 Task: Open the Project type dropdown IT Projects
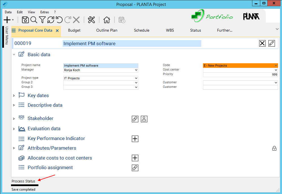pos(136,78)
